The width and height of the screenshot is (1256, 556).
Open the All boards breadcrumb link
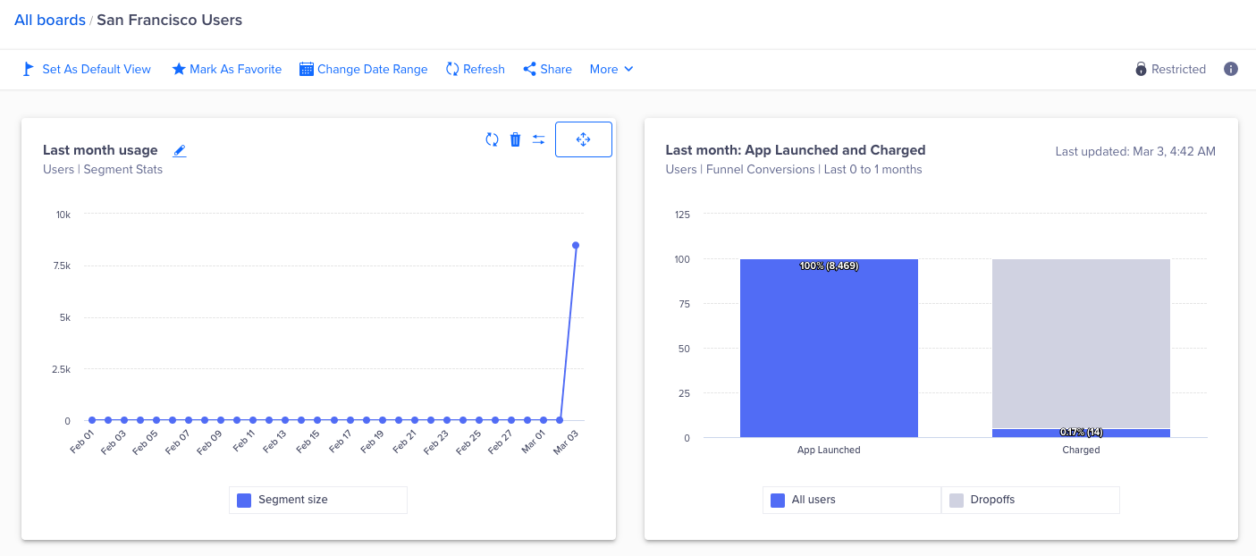point(50,20)
